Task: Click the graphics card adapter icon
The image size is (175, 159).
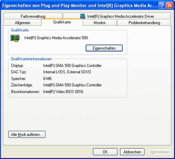Action: pyautogui.click(x=15, y=38)
